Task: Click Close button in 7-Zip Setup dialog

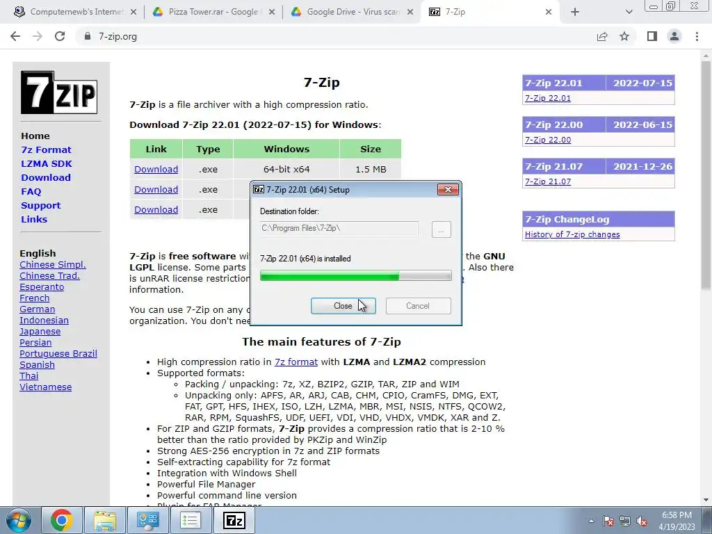Action: (343, 306)
